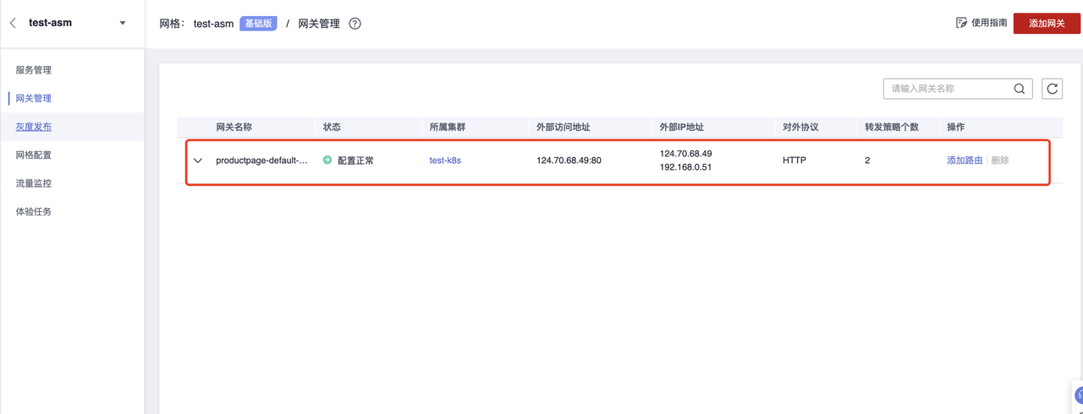Screen dimensions: 1083x414
Task: Open the 服务管理 menu item
Action: coord(34,70)
